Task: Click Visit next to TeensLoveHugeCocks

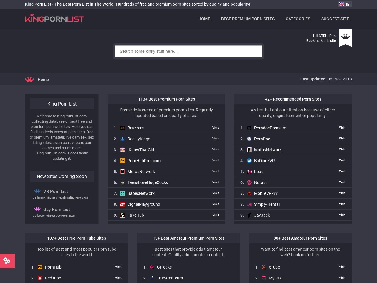Action: [x=216, y=182]
